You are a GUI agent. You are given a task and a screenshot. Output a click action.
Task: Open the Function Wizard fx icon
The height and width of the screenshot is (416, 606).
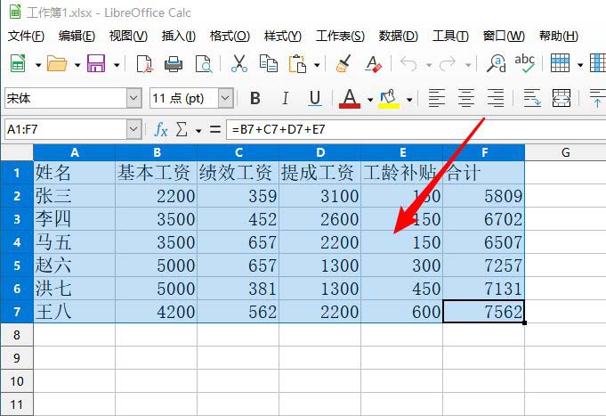pos(161,129)
